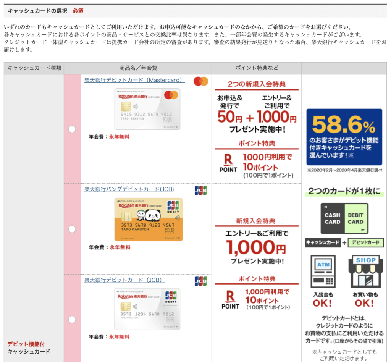Click the プレゼント実施中! text under 50円＋1,000円

(257, 129)
